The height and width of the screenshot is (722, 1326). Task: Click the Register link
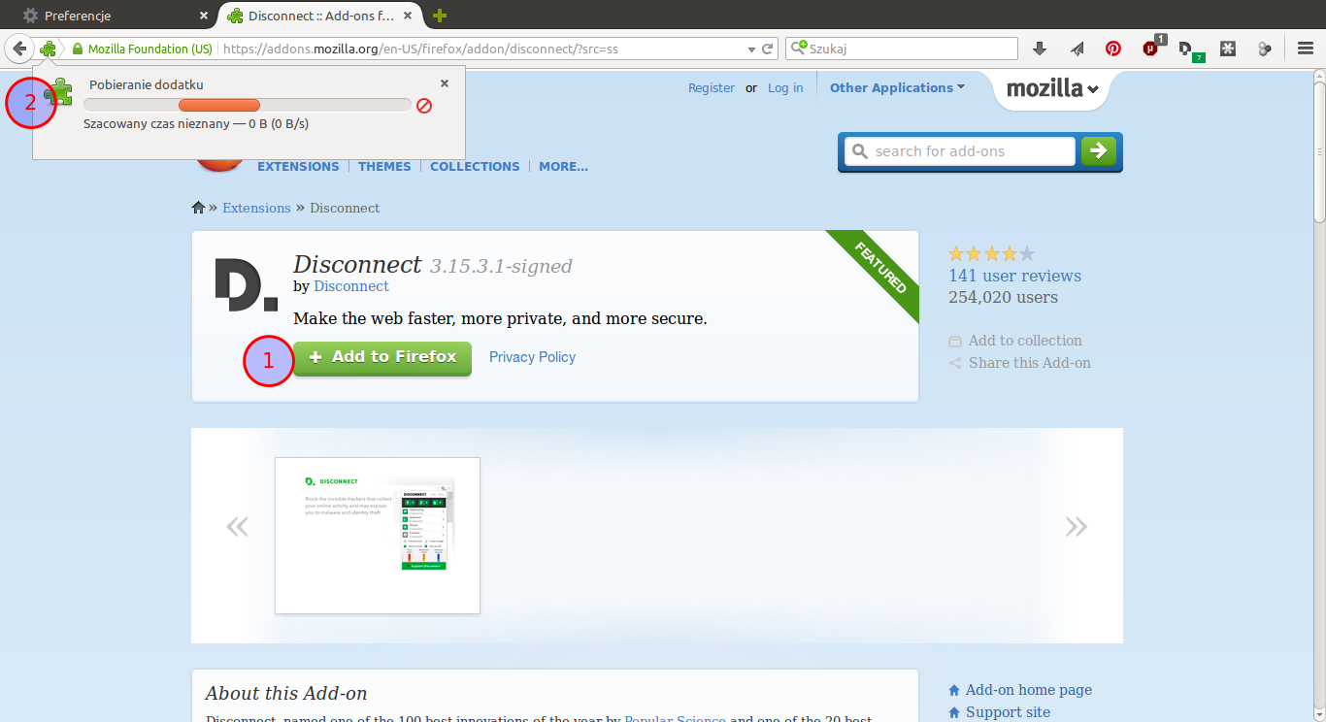712,87
